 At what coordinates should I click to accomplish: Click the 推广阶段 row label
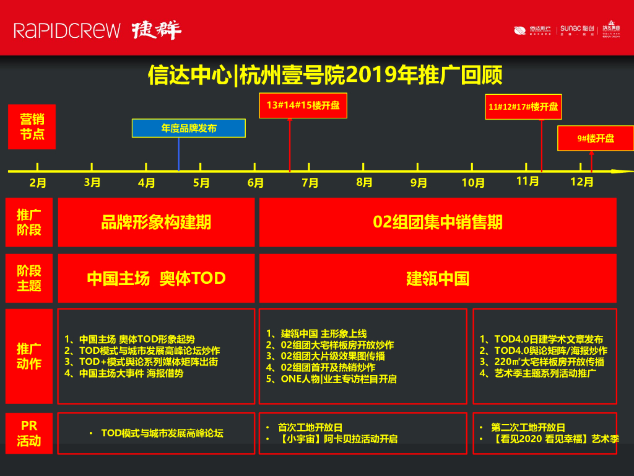tap(29, 223)
